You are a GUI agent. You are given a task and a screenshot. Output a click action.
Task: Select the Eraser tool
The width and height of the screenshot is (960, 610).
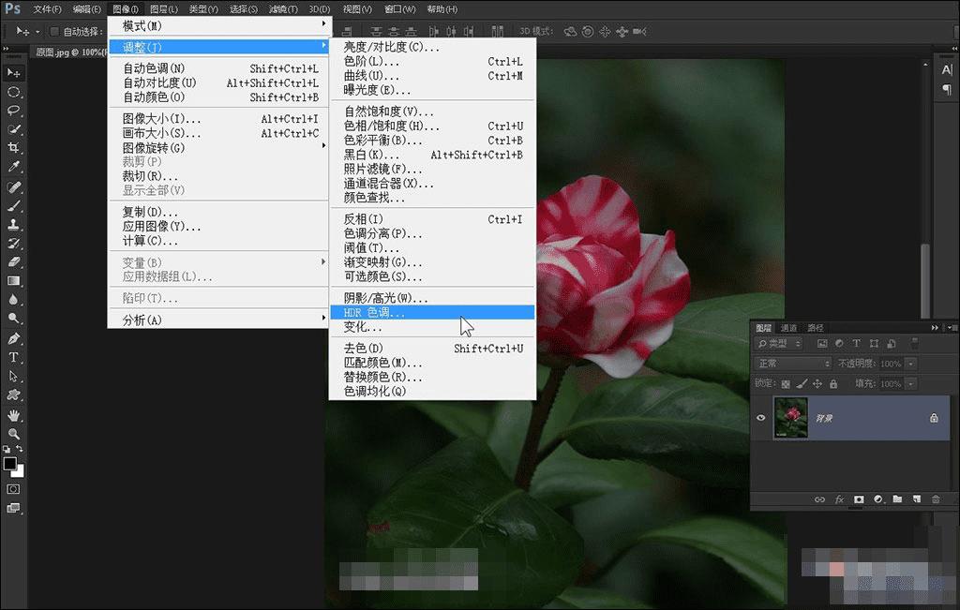point(14,262)
